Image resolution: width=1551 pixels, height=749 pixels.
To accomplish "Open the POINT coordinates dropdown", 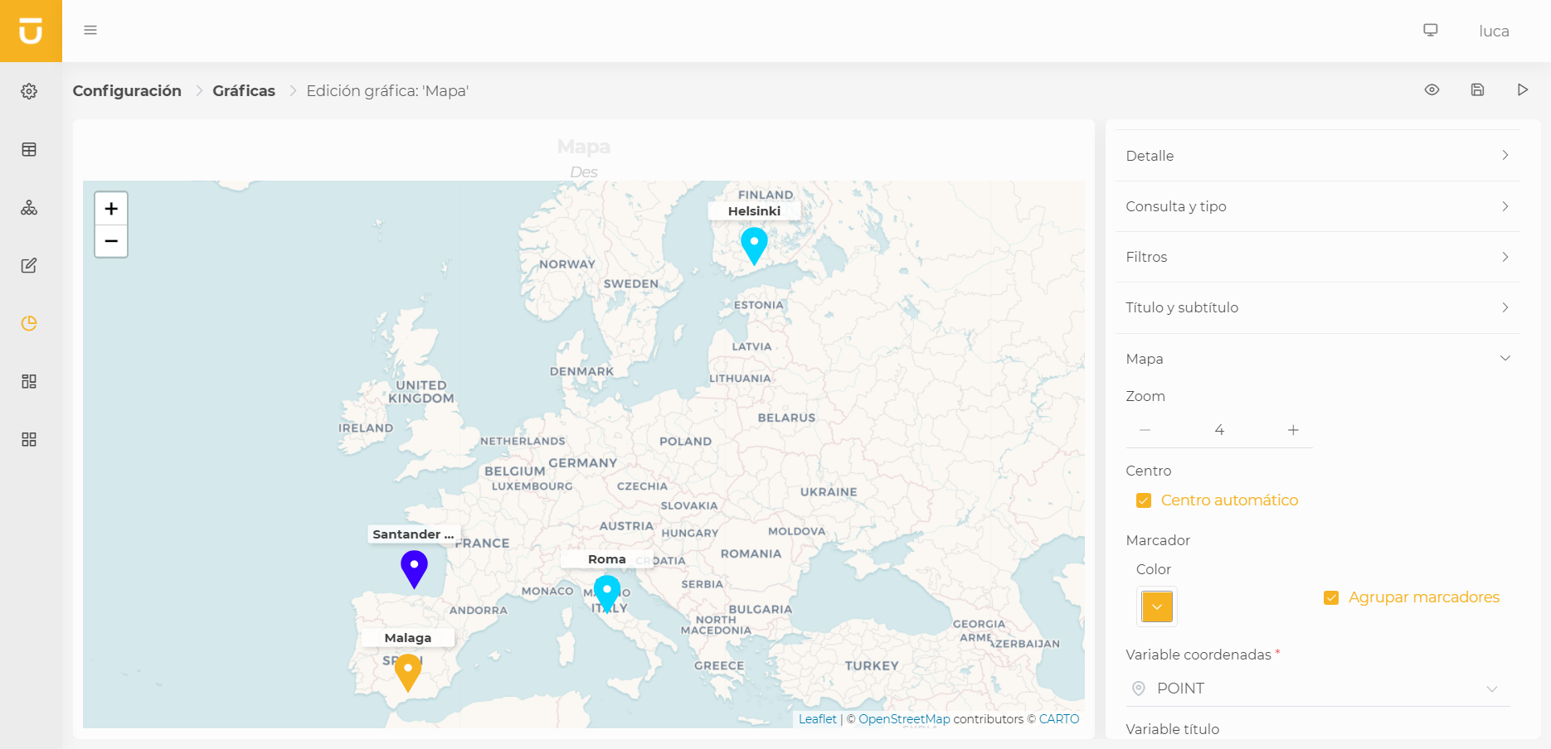I will coord(1317,689).
